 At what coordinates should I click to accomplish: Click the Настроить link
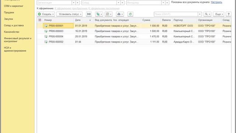pyautogui.click(x=216, y=2)
